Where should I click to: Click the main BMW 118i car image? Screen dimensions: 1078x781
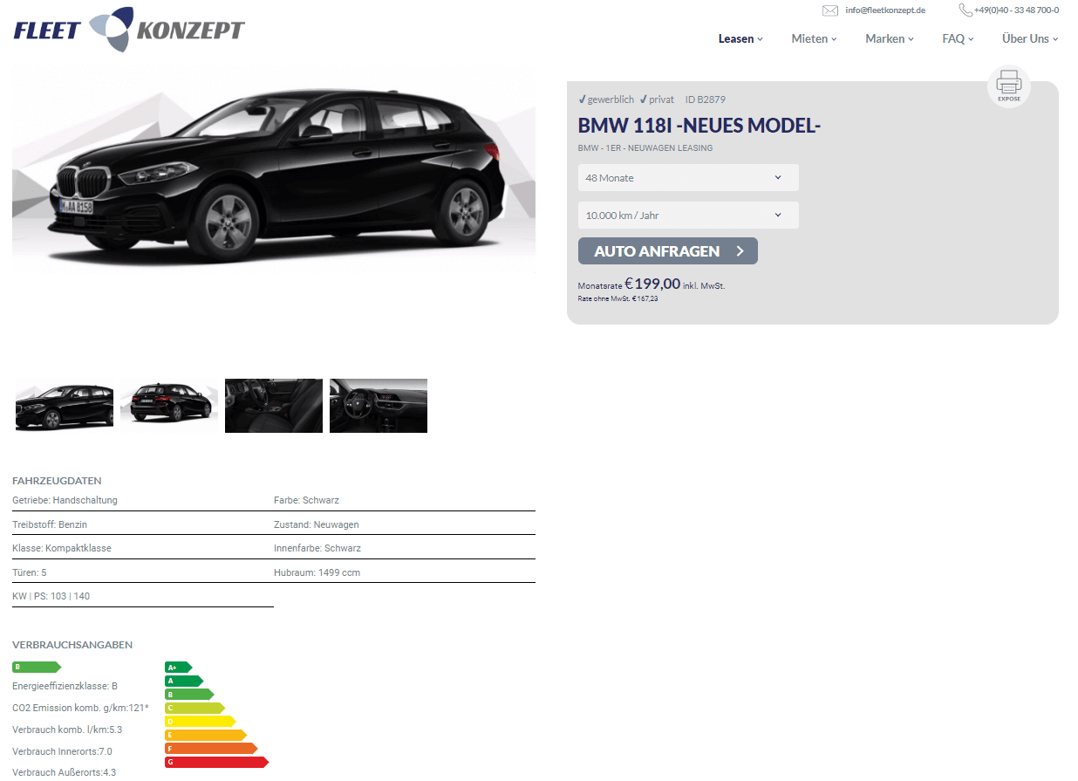[274, 168]
